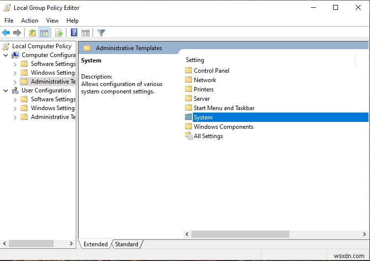The height and width of the screenshot is (261, 370).
Task: Go up one level with folder icon
Action: 32,33
